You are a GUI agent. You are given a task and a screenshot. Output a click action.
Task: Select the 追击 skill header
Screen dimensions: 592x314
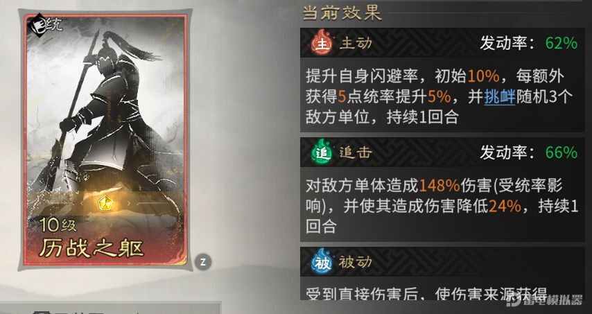coord(442,152)
